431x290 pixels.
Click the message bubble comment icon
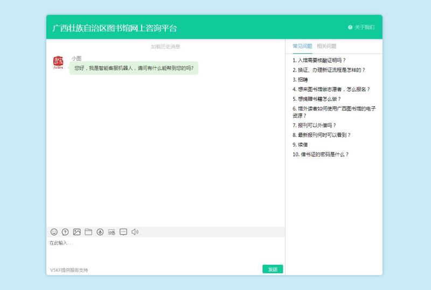coord(123,232)
